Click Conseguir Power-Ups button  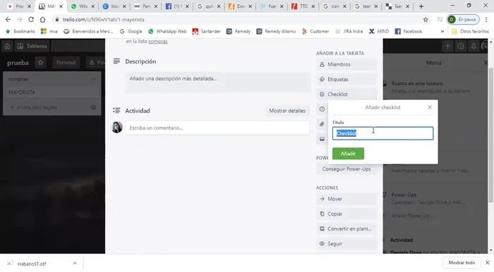[x=346, y=169]
